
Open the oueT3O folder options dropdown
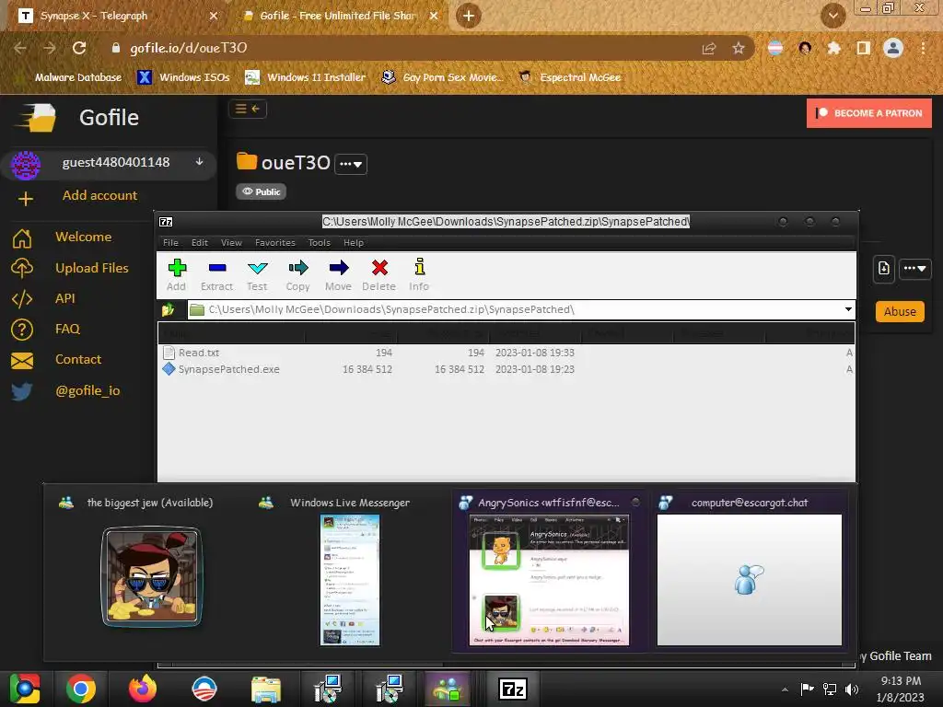point(351,164)
